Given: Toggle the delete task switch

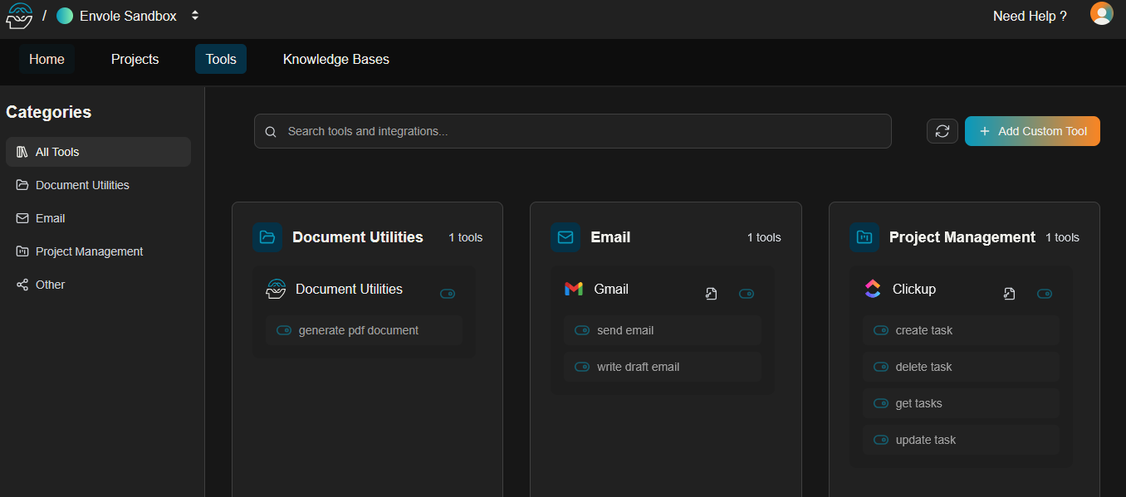Looking at the screenshot, I should pos(881,367).
